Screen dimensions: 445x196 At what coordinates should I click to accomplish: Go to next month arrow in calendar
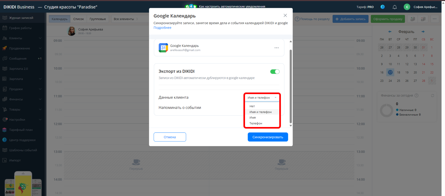pyautogui.click(x=423, y=32)
